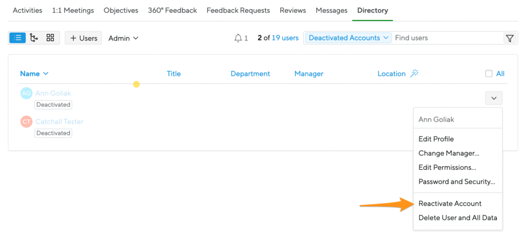Image resolution: width=525 pixels, height=237 pixels.
Task: Switch to grid card view
Action: pos(50,38)
